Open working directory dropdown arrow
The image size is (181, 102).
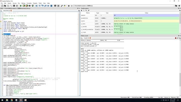(x=174, y=6)
